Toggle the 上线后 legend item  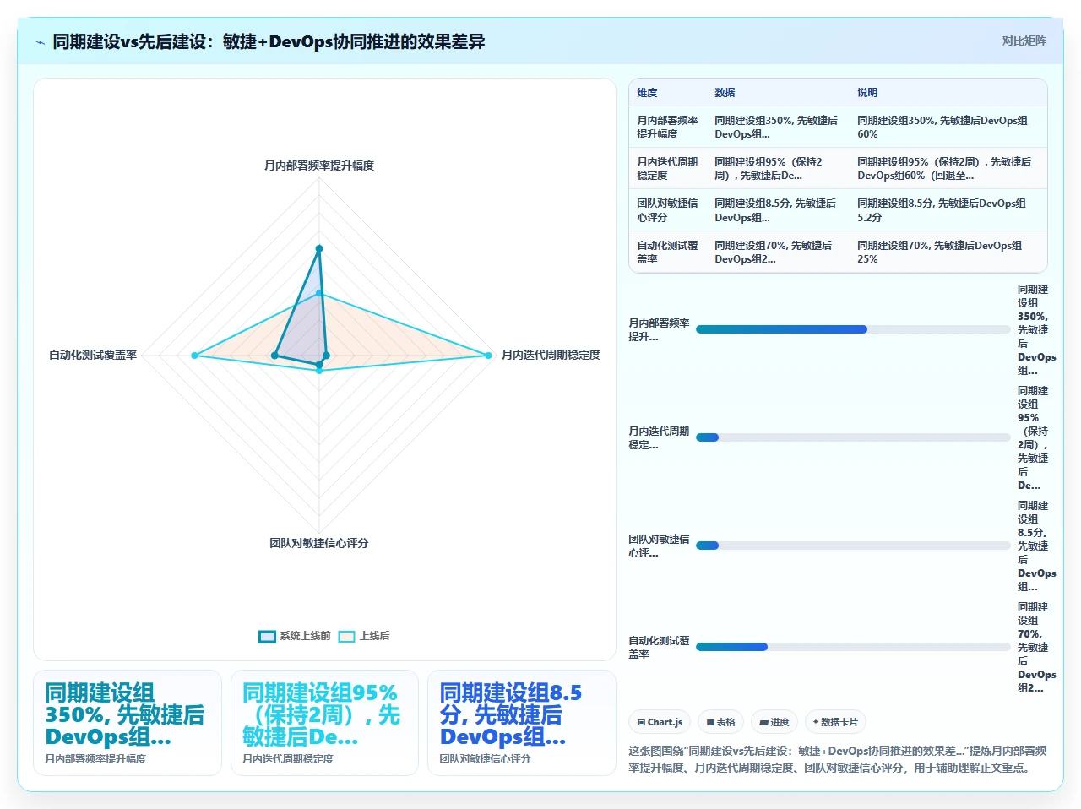pos(364,636)
